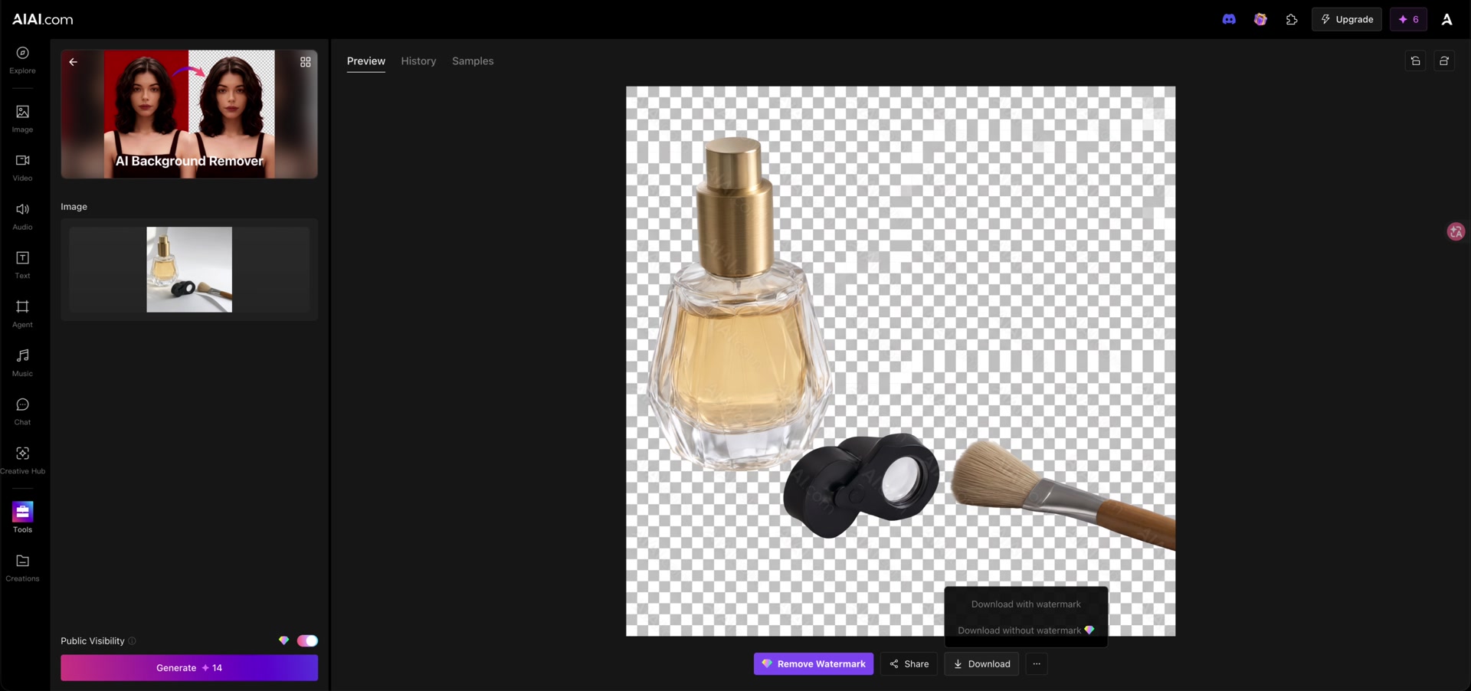Open the Explore section in sidebar
This screenshot has height=691, width=1471.
(x=22, y=60)
